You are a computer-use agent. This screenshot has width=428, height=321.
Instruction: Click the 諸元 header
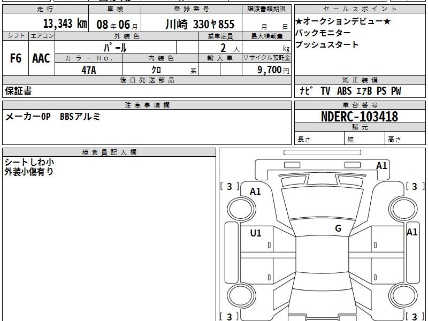pos(360,127)
